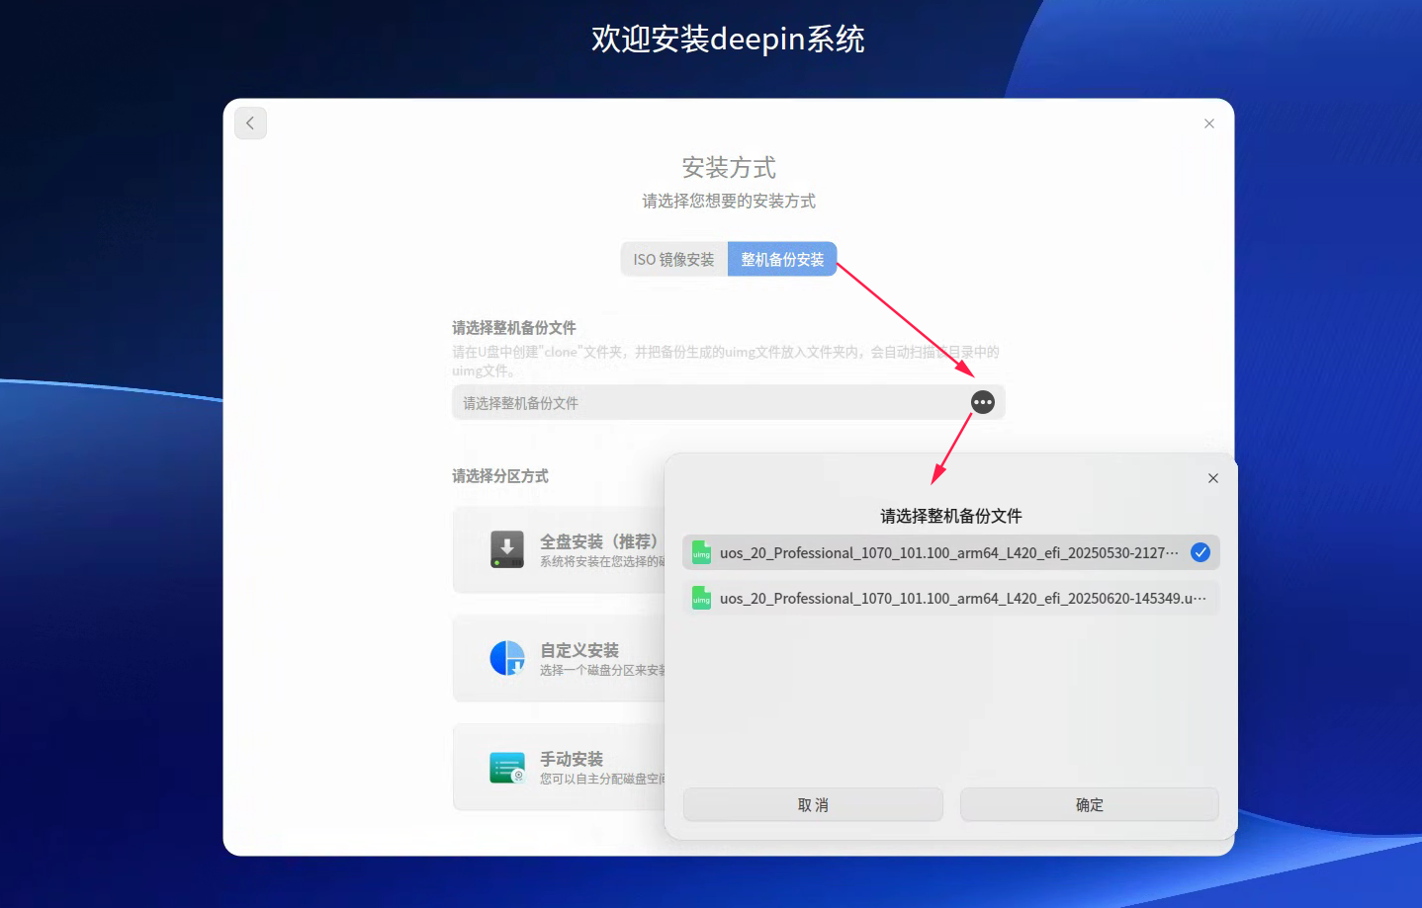This screenshot has height=908, width=1422.
Task: Click the manual install disk icon
Action: [x=507, y=767]
